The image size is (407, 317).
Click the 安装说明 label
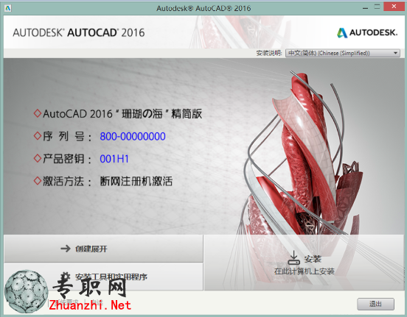click(269, 53)
